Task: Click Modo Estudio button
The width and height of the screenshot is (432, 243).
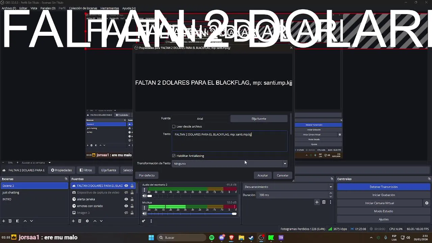Action: pos(383,211)
